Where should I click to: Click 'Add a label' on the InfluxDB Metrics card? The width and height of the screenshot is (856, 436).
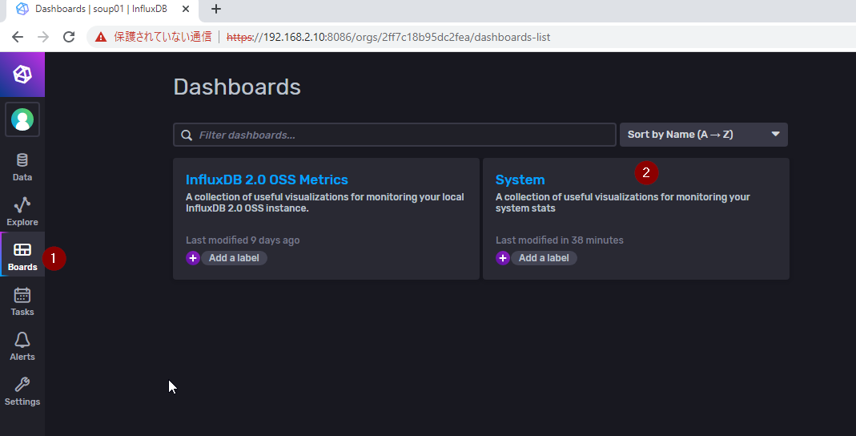234,258
